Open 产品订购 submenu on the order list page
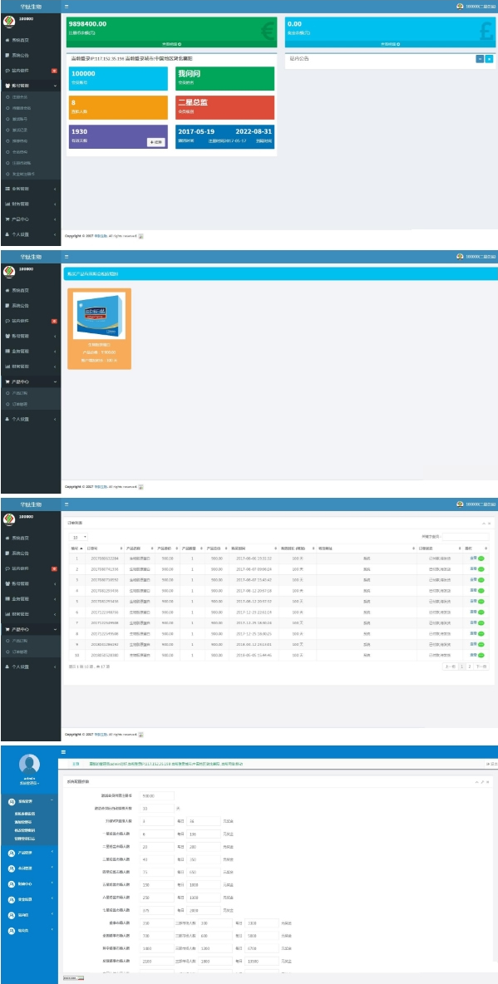This screenshot has height=984, width=498. [21, 640]
